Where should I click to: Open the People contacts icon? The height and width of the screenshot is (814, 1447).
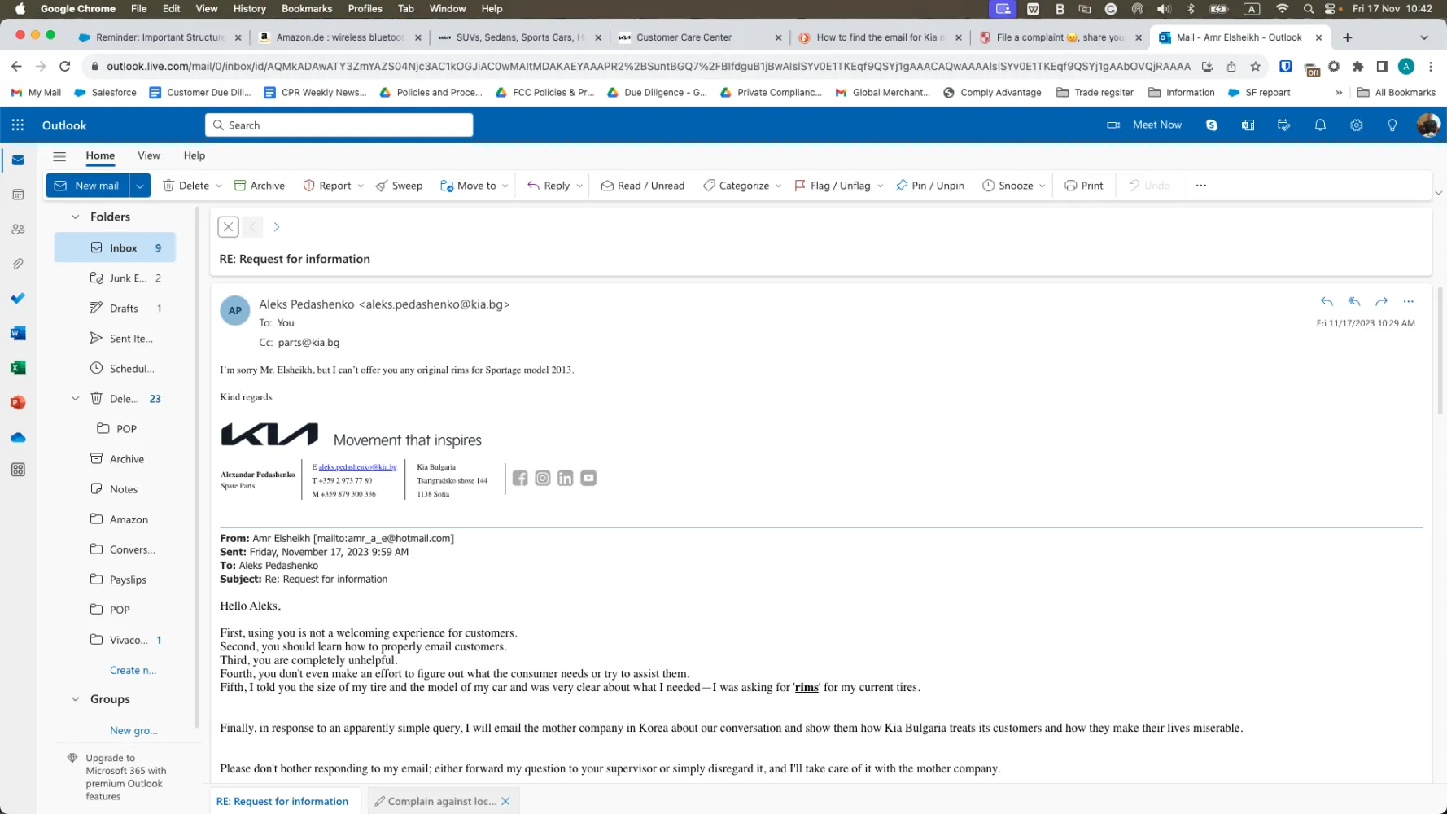pyautogui.click(x=18, y=230)
